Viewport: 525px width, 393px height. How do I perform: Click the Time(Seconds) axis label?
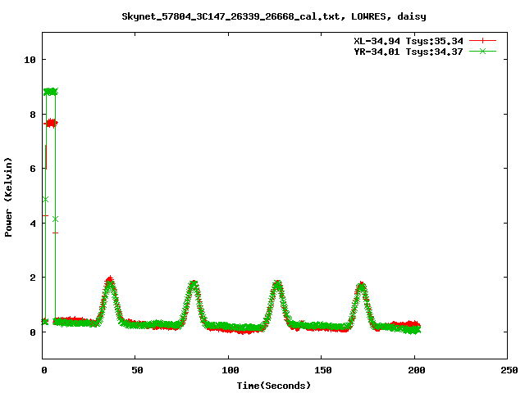pos(274,386)
